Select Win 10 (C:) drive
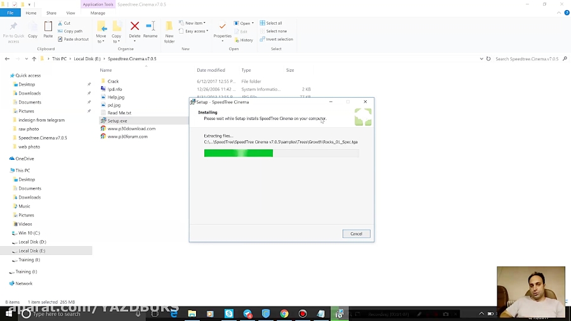Viewport: 571px width, 321px height. pyautogui.click(x=29, y=233)
